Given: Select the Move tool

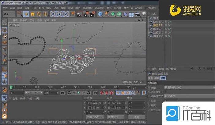Looking at the screenshot, I should pos(26,14).
